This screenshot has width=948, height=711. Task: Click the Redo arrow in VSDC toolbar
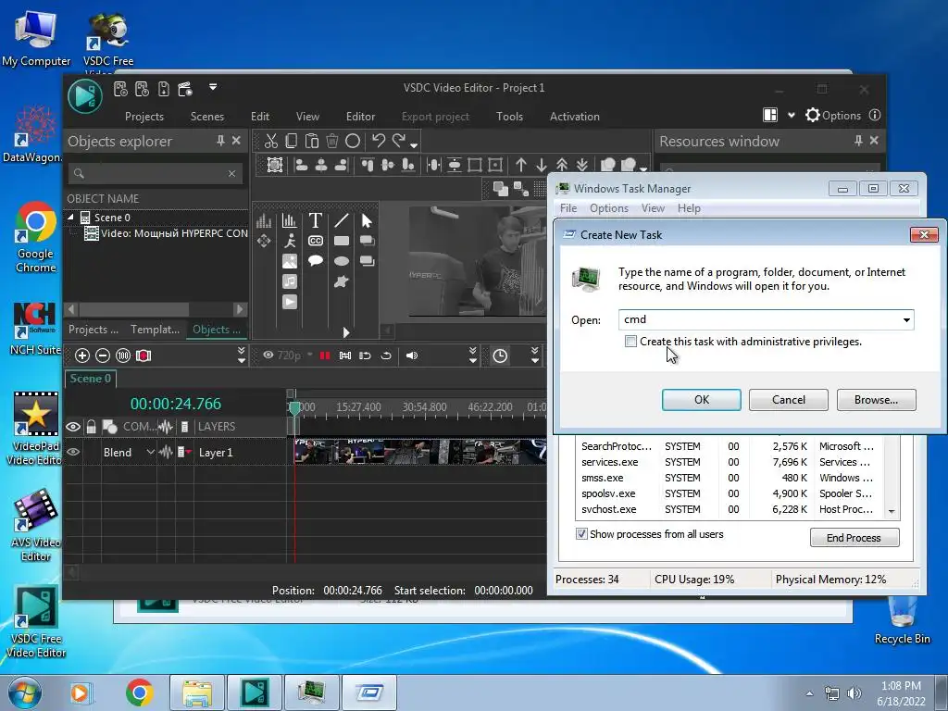[x=398, y=142]
